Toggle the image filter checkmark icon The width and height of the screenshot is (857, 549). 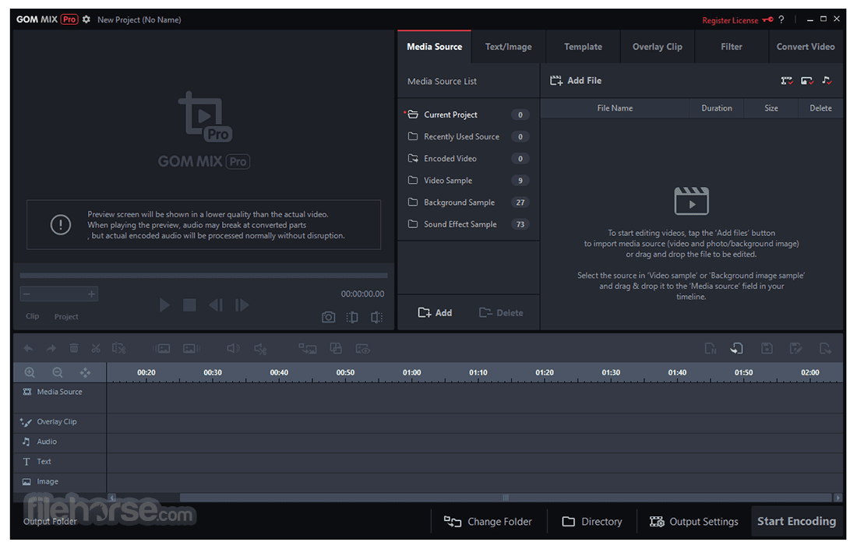(x=807, y=81)
